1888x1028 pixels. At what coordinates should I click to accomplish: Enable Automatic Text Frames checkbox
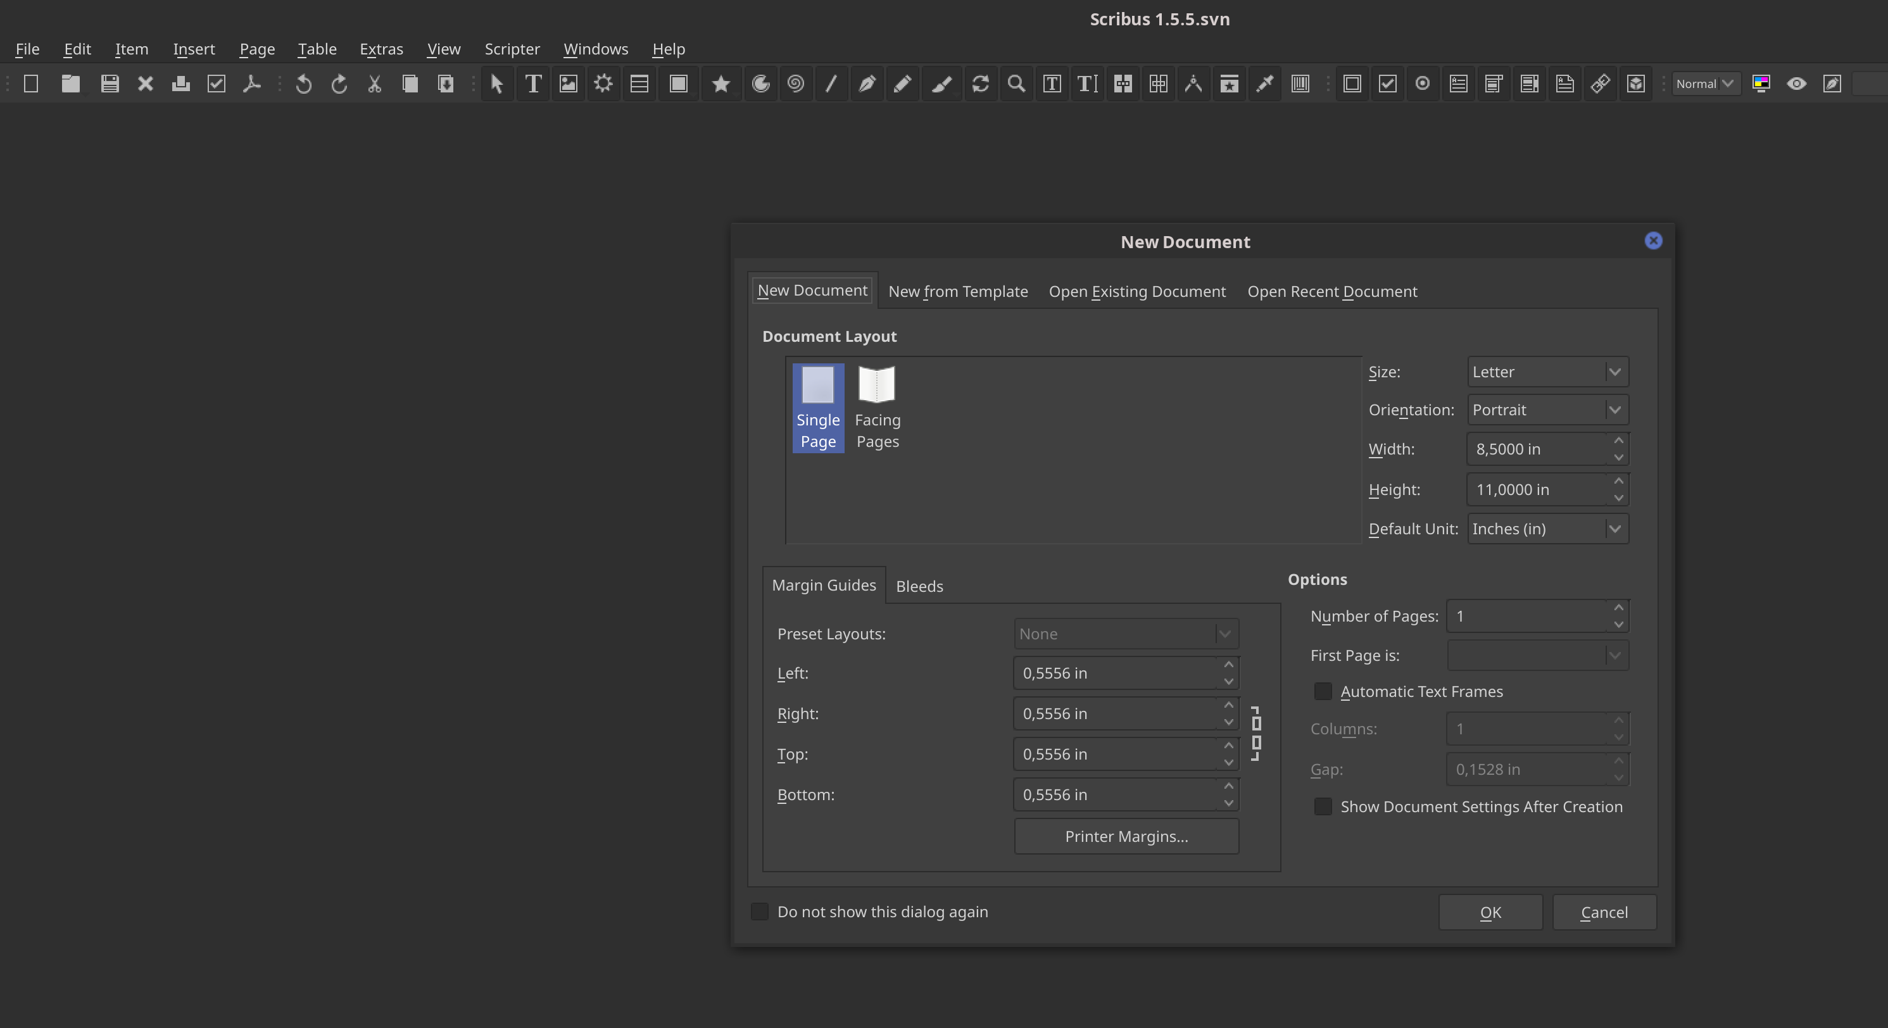pyautogui.click(x=1323, y=691)
